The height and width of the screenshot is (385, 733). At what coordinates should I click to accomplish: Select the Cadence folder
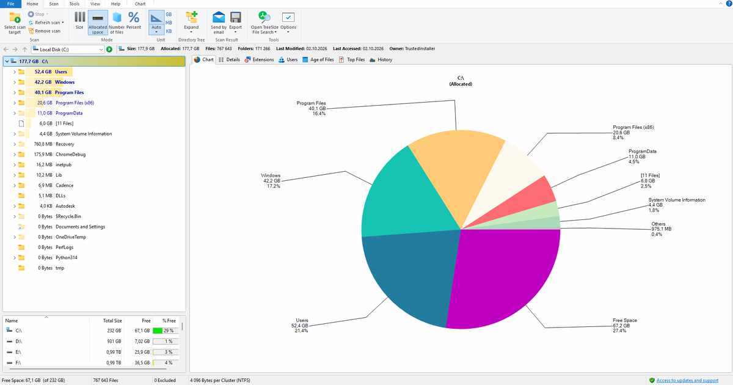64,185
